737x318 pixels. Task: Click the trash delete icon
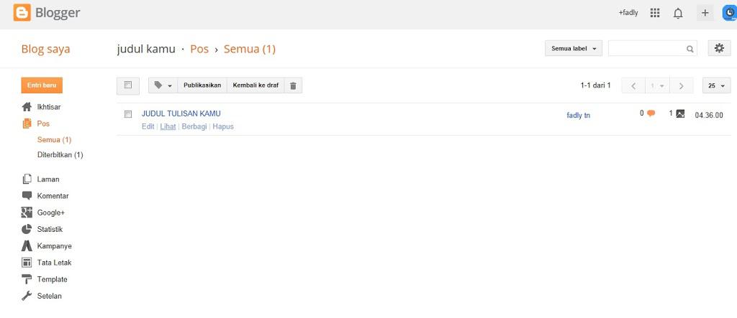(x=293, y=85)
